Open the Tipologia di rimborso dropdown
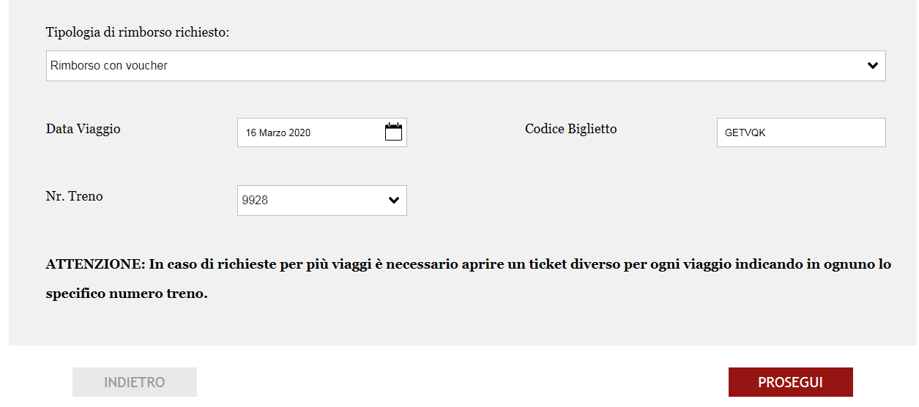This screenshot has height=407, width=919. [x=466, y=66]
